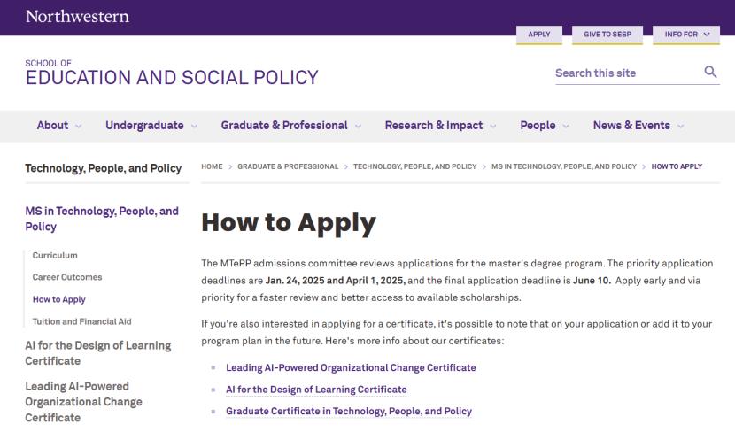Expand the News & Events chevron
735x432 pixels.
tap(681, 126)
